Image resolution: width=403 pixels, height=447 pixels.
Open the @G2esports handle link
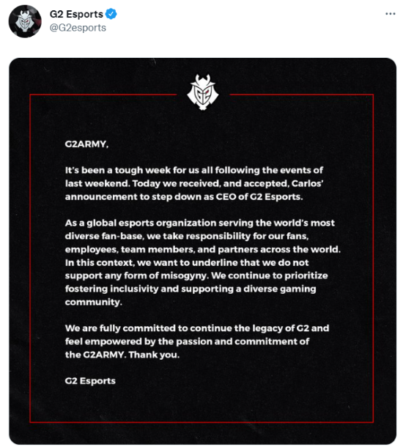pos(78,28)
